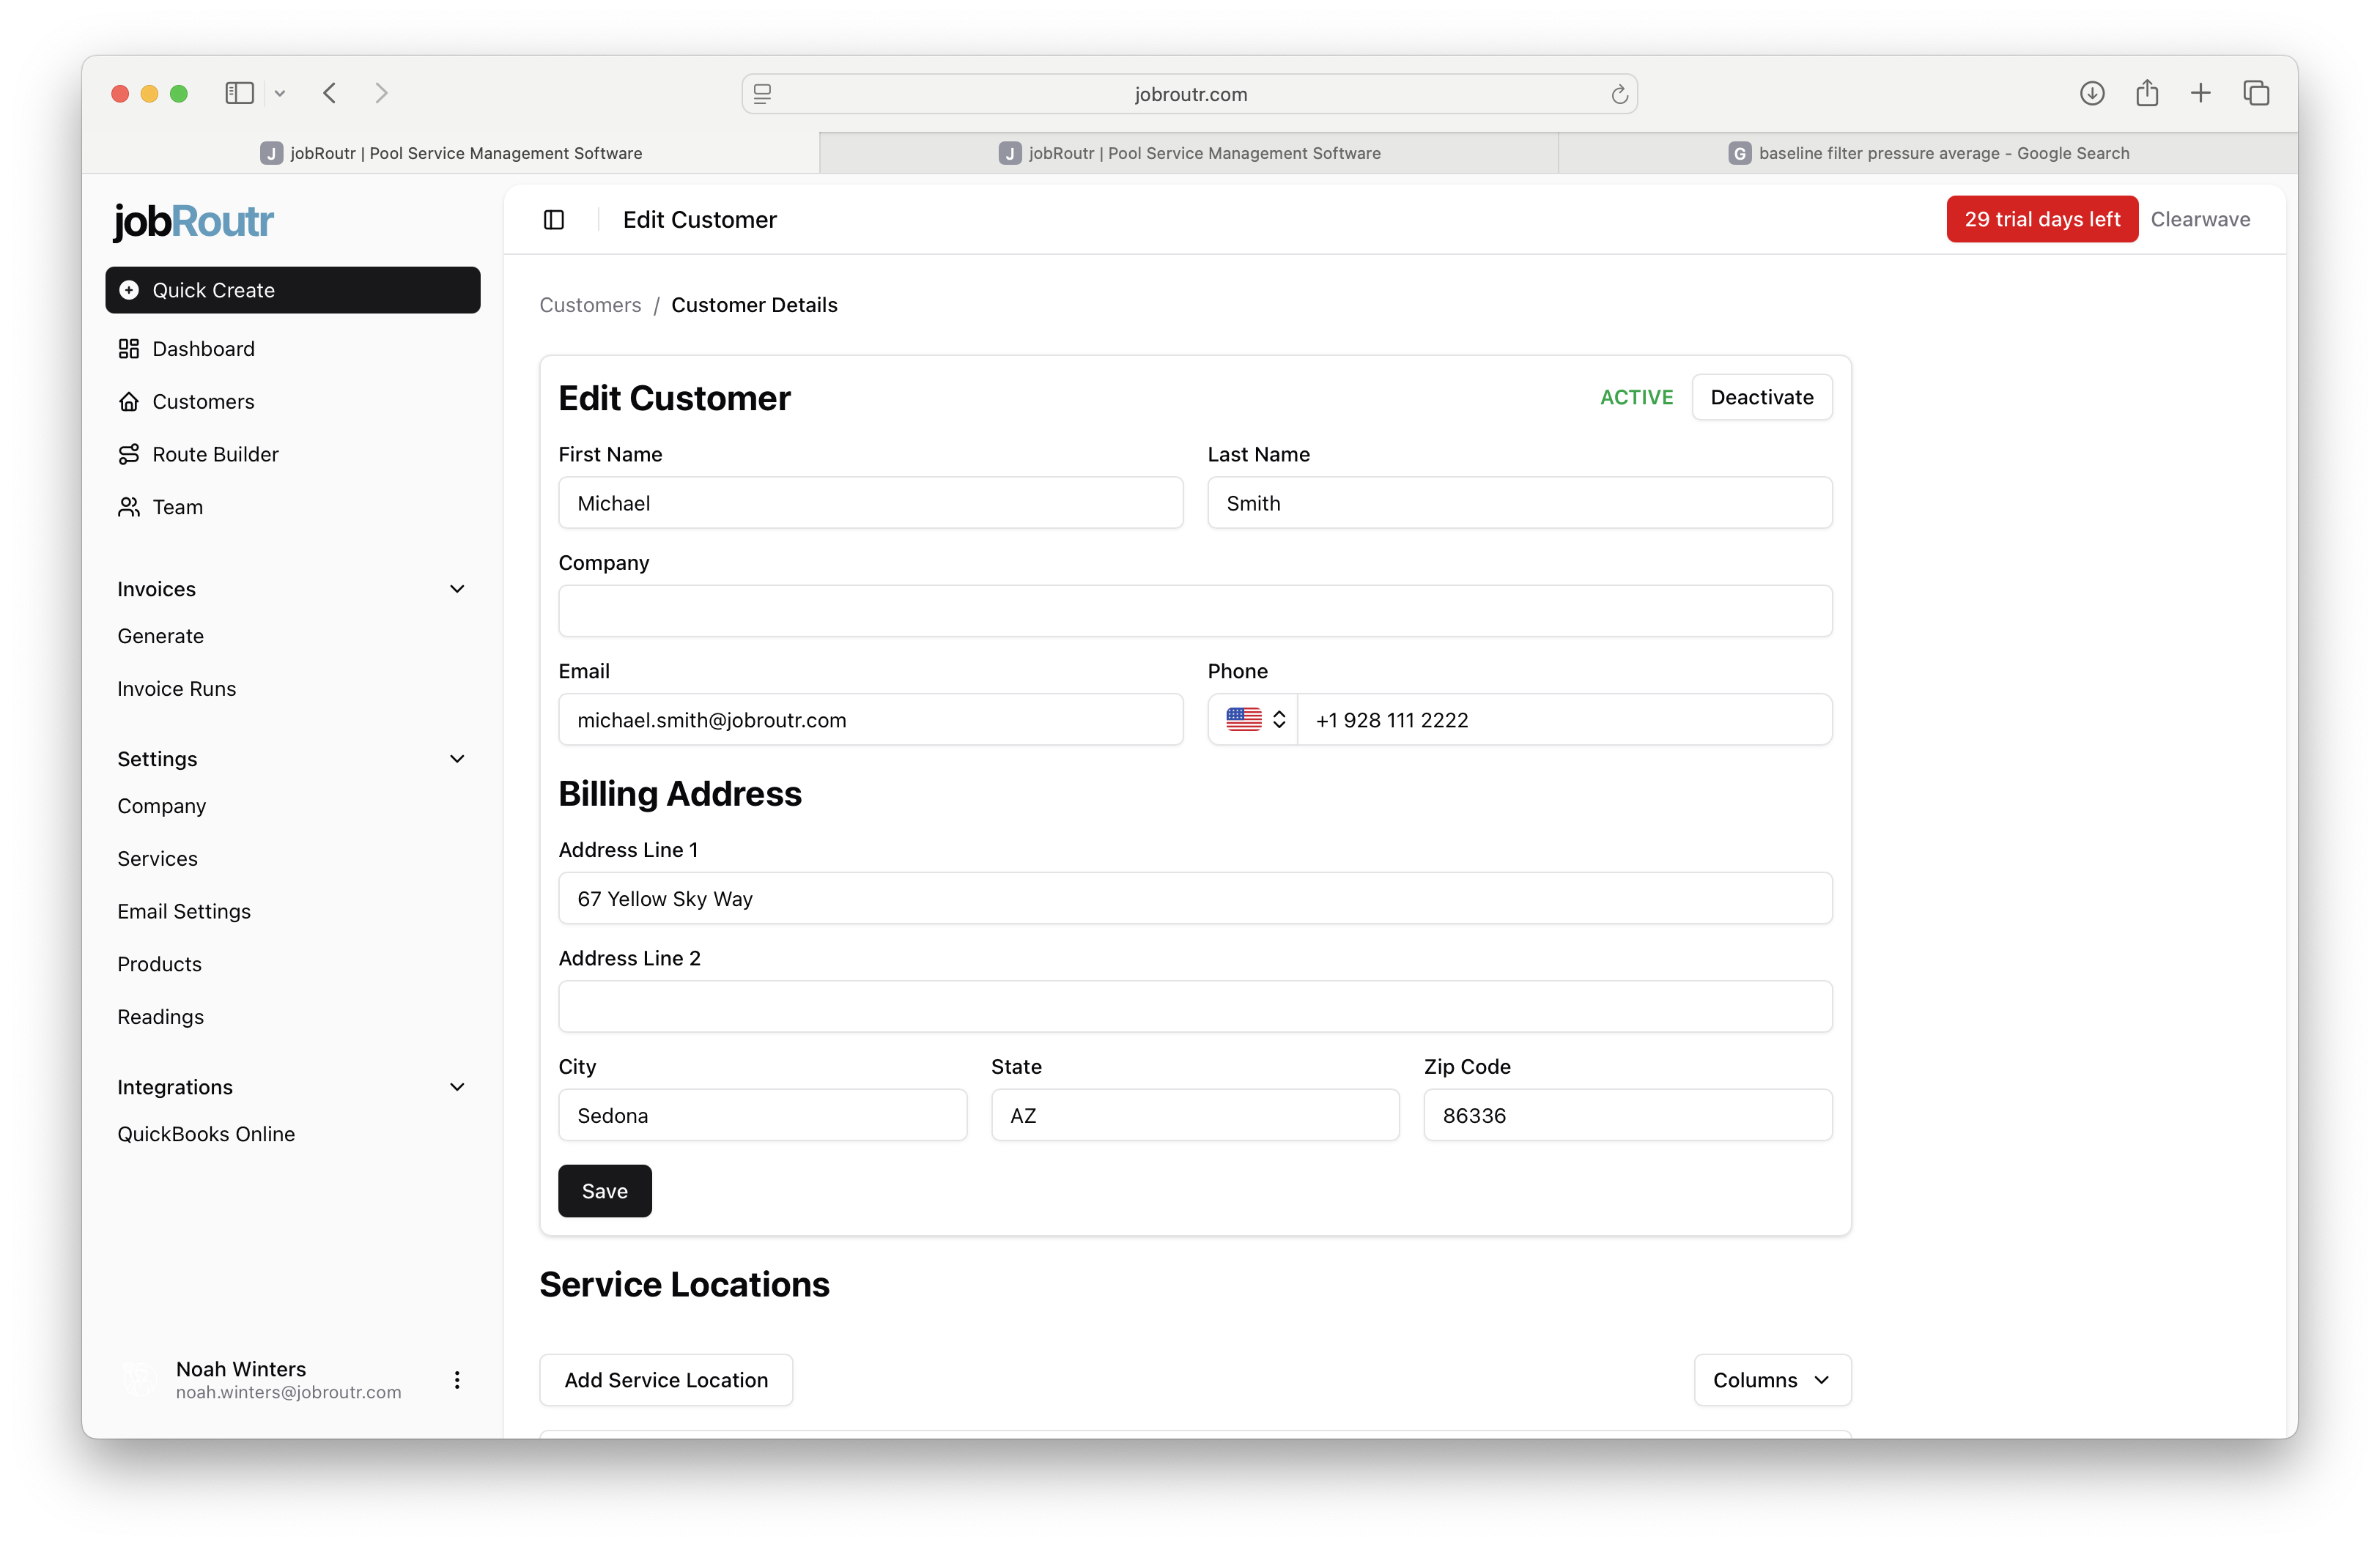Viewport: 2380px width, 1547px height.
Task: Collapse the Settings section
Action: point(457,759)
